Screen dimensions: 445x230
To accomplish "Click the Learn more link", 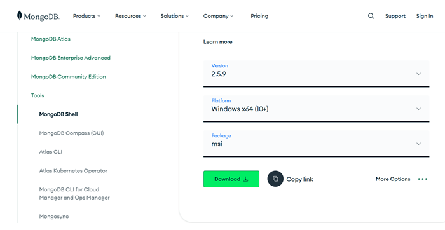I will (217, 42).
